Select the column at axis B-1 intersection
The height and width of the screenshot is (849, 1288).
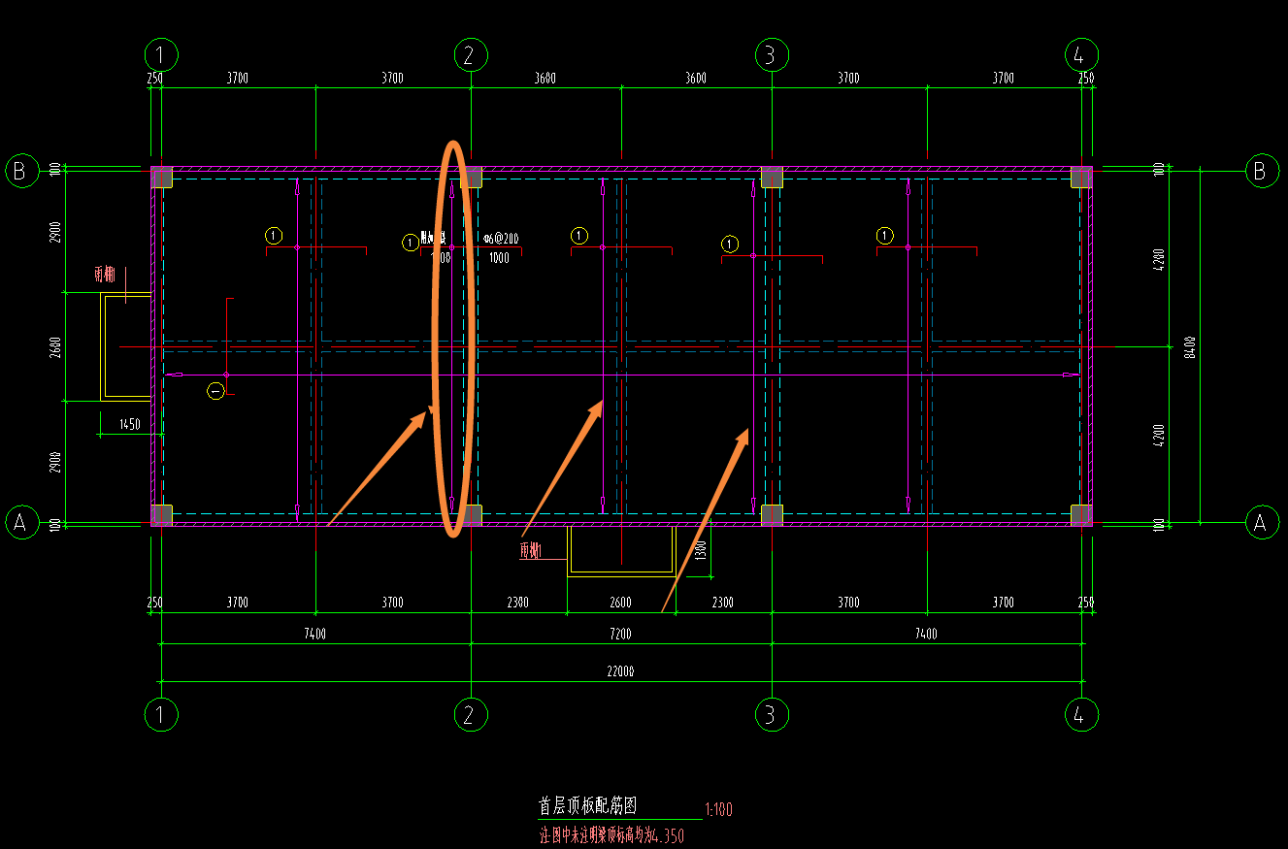coord(161,177)
